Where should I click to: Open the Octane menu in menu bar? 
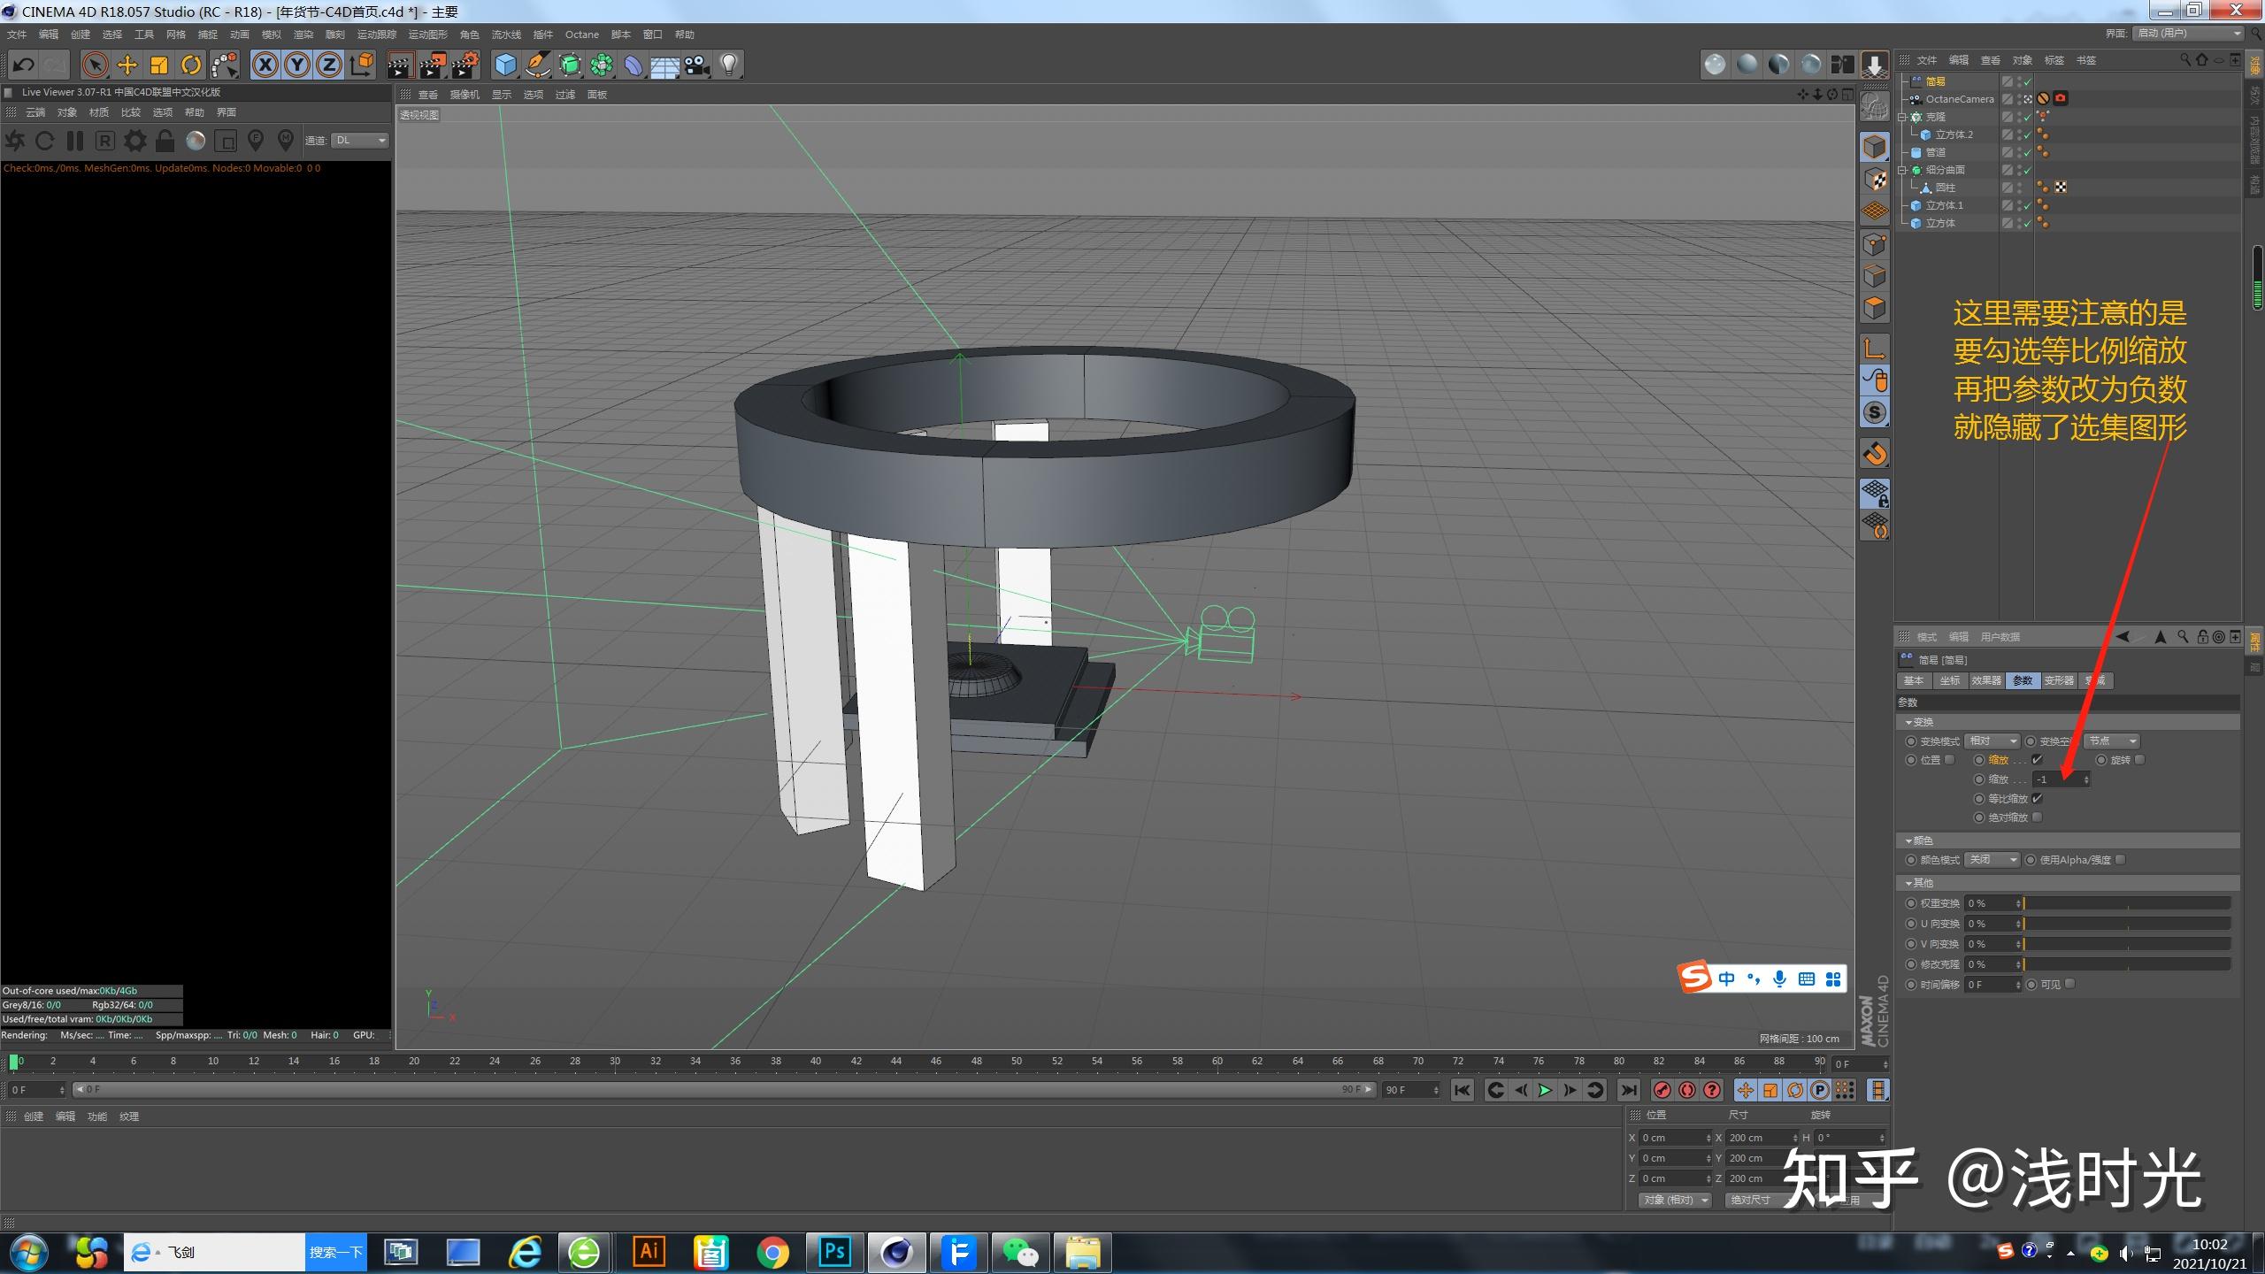coord(581,35)
